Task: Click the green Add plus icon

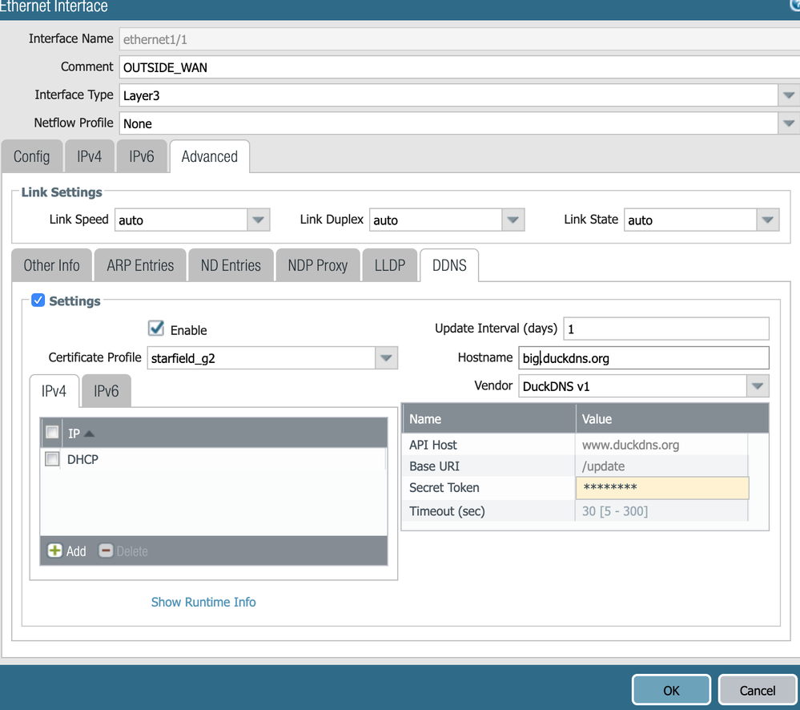Action: [x=55, y=551]
